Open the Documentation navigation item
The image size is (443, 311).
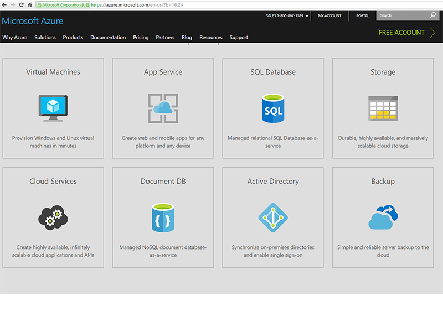click(x=108, y=38)
